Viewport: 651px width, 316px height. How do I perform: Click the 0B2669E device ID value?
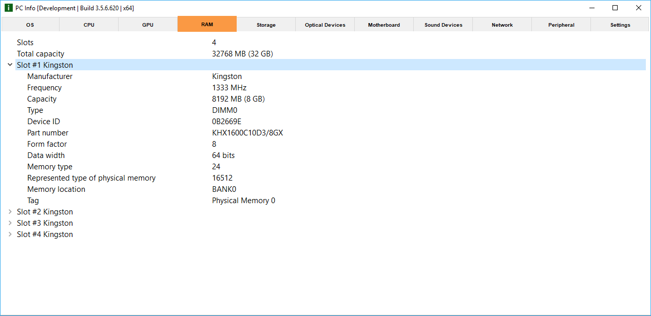click(226, 122)
